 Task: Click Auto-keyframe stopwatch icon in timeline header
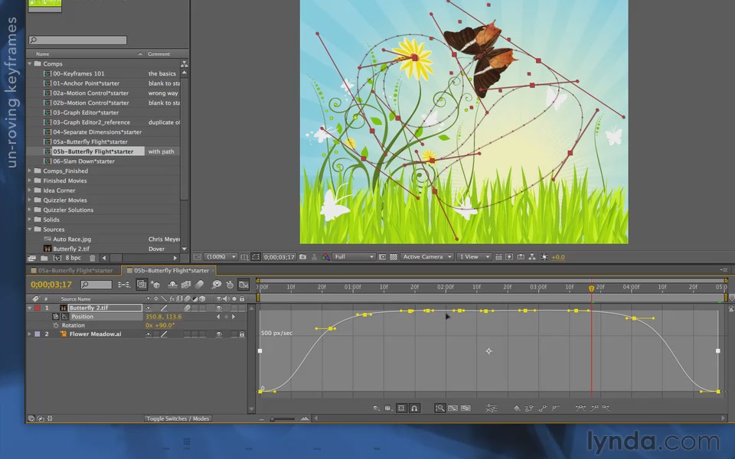tap(230, 285)
